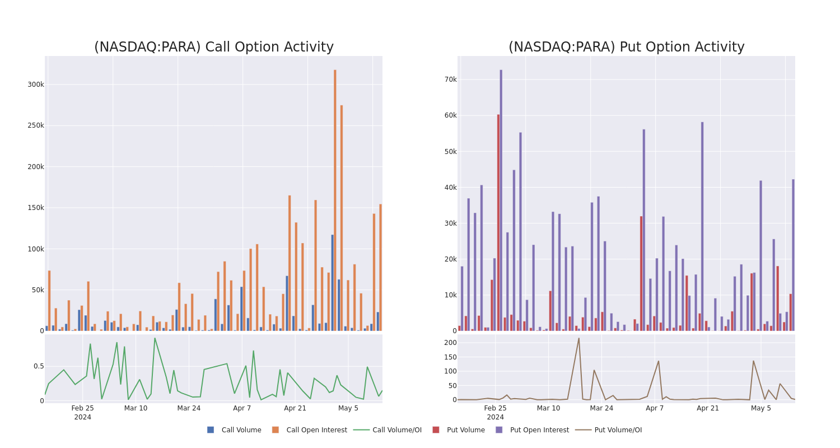840x448 pixels.
Task: Click the Apr 21 date under call chart
Action: [x=295, y=408]
